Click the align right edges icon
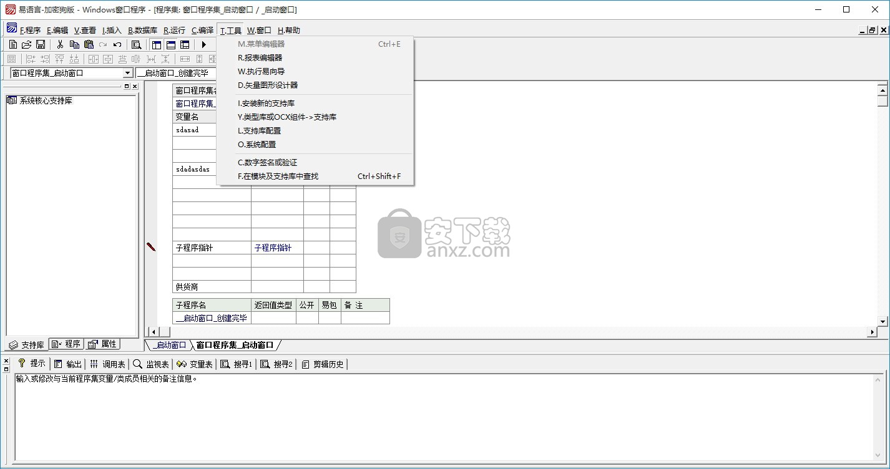Viewport: 890px width, 469px height. coord(45,59)
